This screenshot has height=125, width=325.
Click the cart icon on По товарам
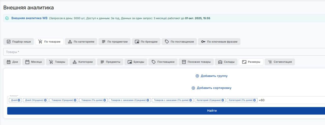pos(40,42)
